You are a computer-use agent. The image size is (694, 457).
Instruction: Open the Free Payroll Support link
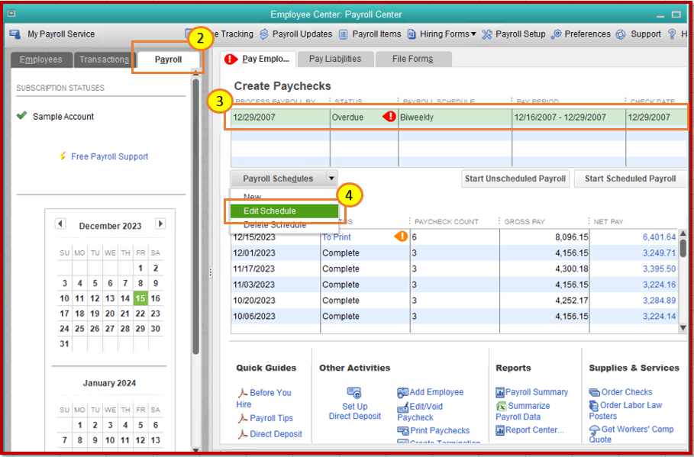(109, 156)
